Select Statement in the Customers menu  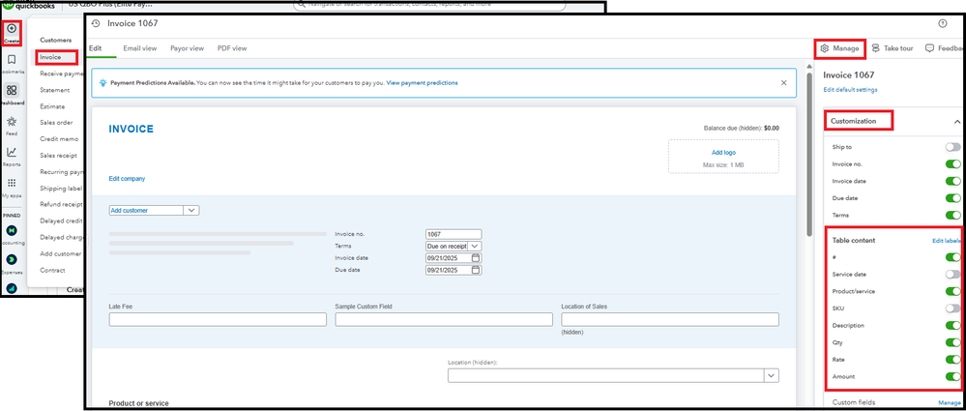tap(55, 90)
